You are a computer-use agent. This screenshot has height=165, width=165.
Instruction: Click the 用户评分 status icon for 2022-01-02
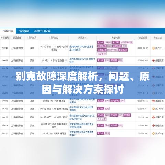click(153, 133)
